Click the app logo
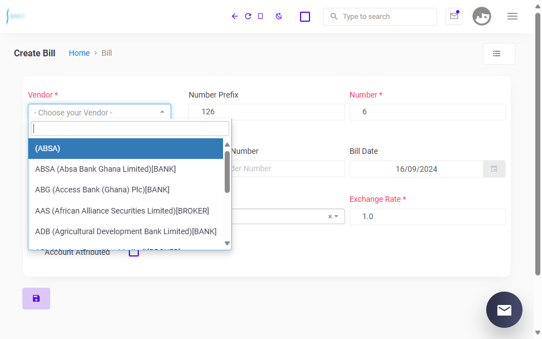The width and height of the screenshot is (542, 339). coord(16,16)
